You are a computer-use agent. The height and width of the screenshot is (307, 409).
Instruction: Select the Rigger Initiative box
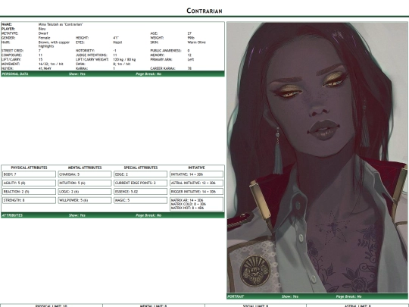[x=196, y=192]
